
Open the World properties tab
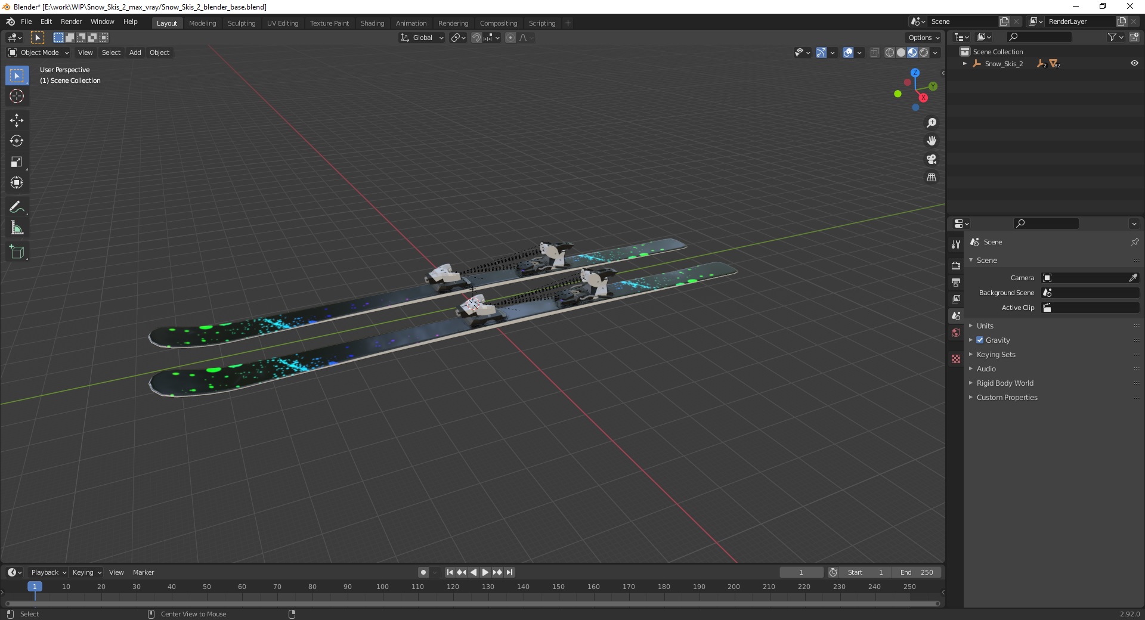coord(956,333)
